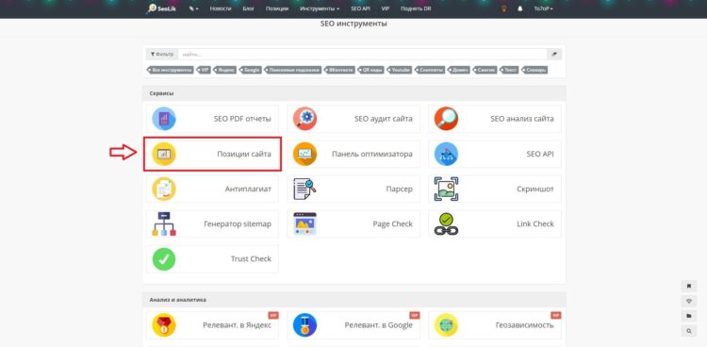Click the Позиции сайта label
This screenshot has height=347, width=707.
click(x=244, y=154)
